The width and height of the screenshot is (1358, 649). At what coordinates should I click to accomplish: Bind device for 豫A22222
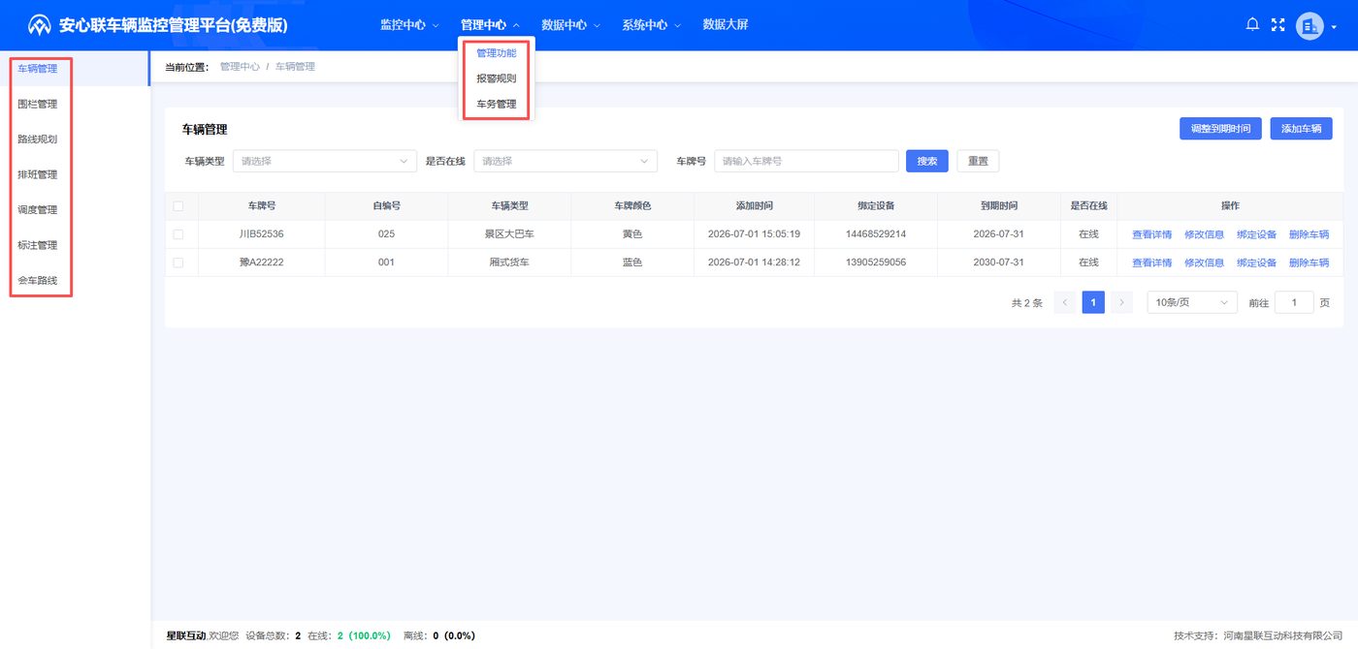pos(1256,263)
